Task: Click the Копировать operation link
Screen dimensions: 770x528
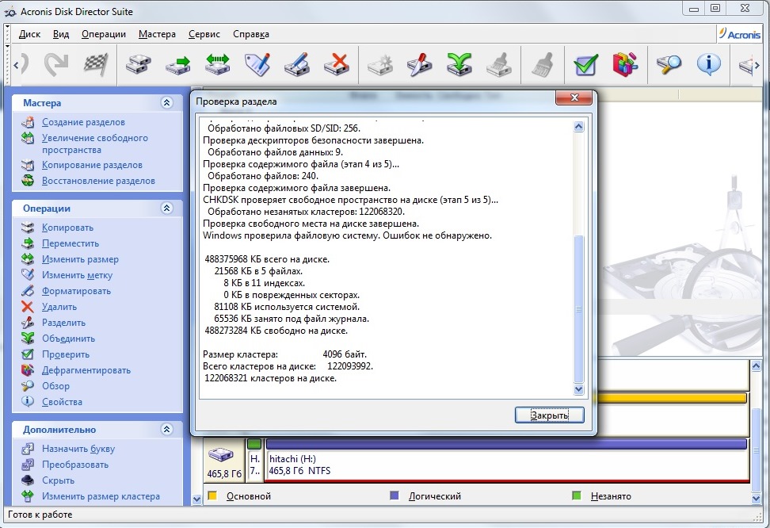Action: coord(67,228)
